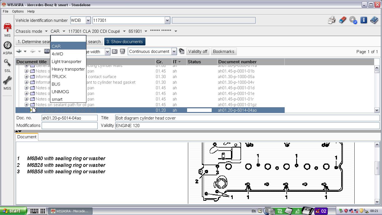Click the Doc. no. input field
Image resolution: width=382 pixels, height=215 pixels.
click(x=69, y=118)
